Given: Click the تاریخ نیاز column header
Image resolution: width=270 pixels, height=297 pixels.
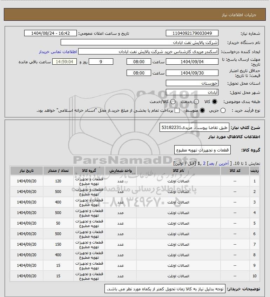Looking at the screenshot, I should (x=26, y=171).
